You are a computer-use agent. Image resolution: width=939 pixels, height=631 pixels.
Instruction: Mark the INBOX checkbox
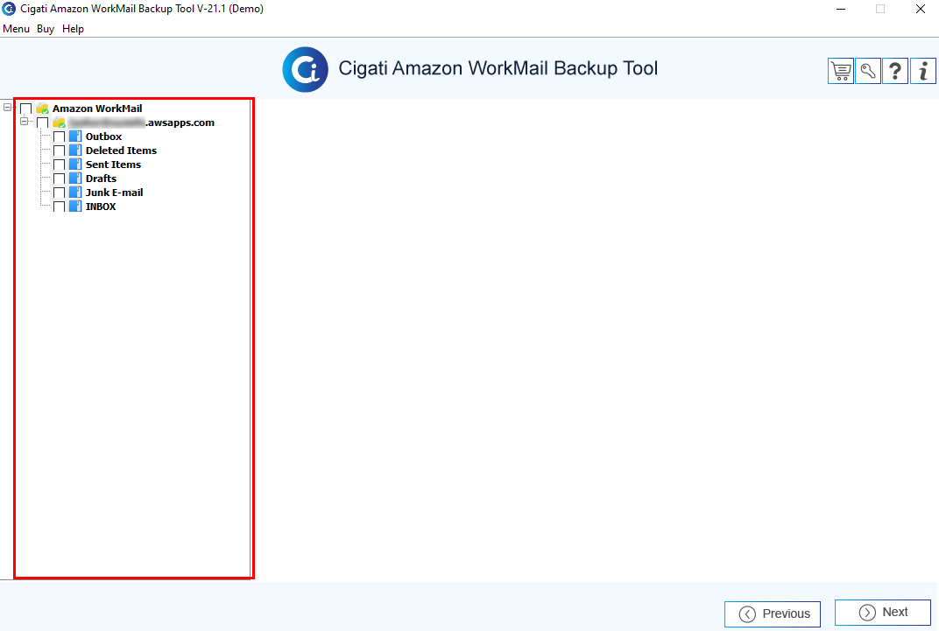pyautogui.click(x=60, y=207)
